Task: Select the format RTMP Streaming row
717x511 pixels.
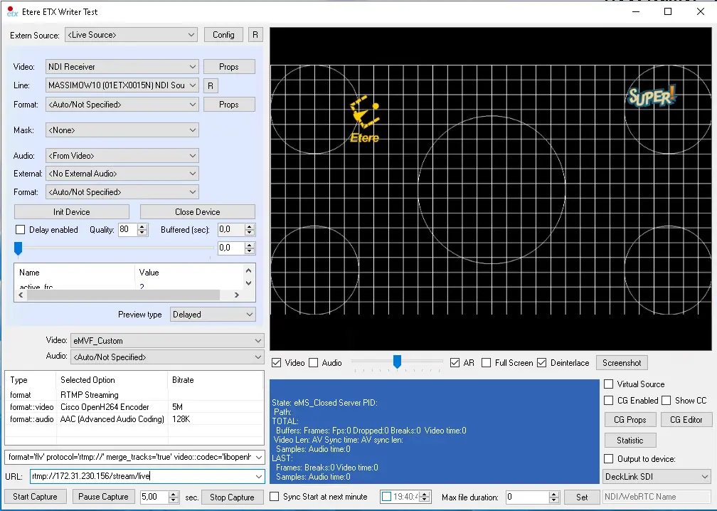Action: click(89, 395)
